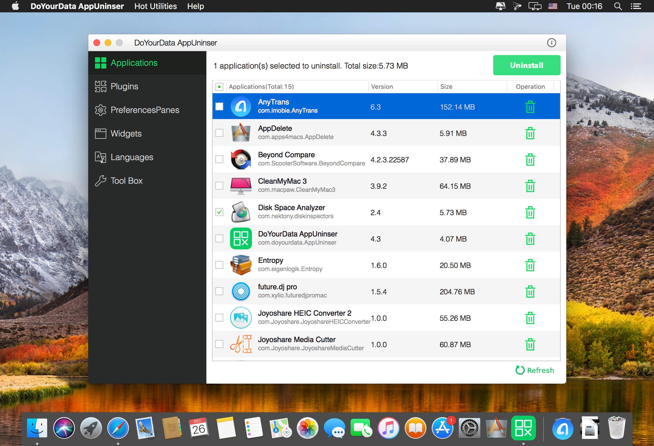
Task: Open iTunes from the Dock
Action: click(x=388, y=428)
